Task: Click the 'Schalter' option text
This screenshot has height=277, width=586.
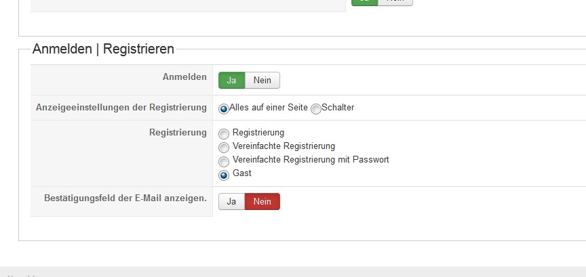Action: (x=338, y=108)
